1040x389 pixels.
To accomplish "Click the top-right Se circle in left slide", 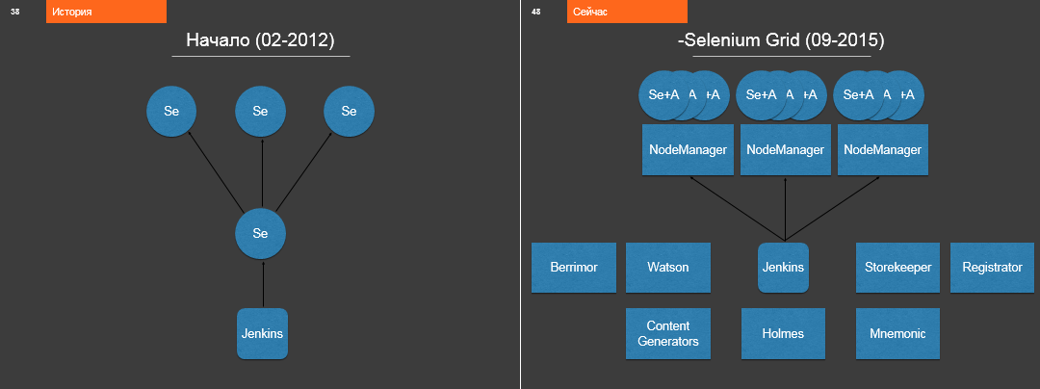I will tap(349, 111).
